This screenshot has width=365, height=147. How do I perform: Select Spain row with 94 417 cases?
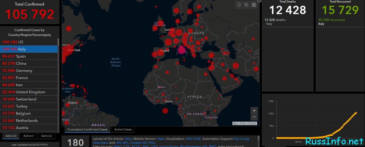(29, 56)
